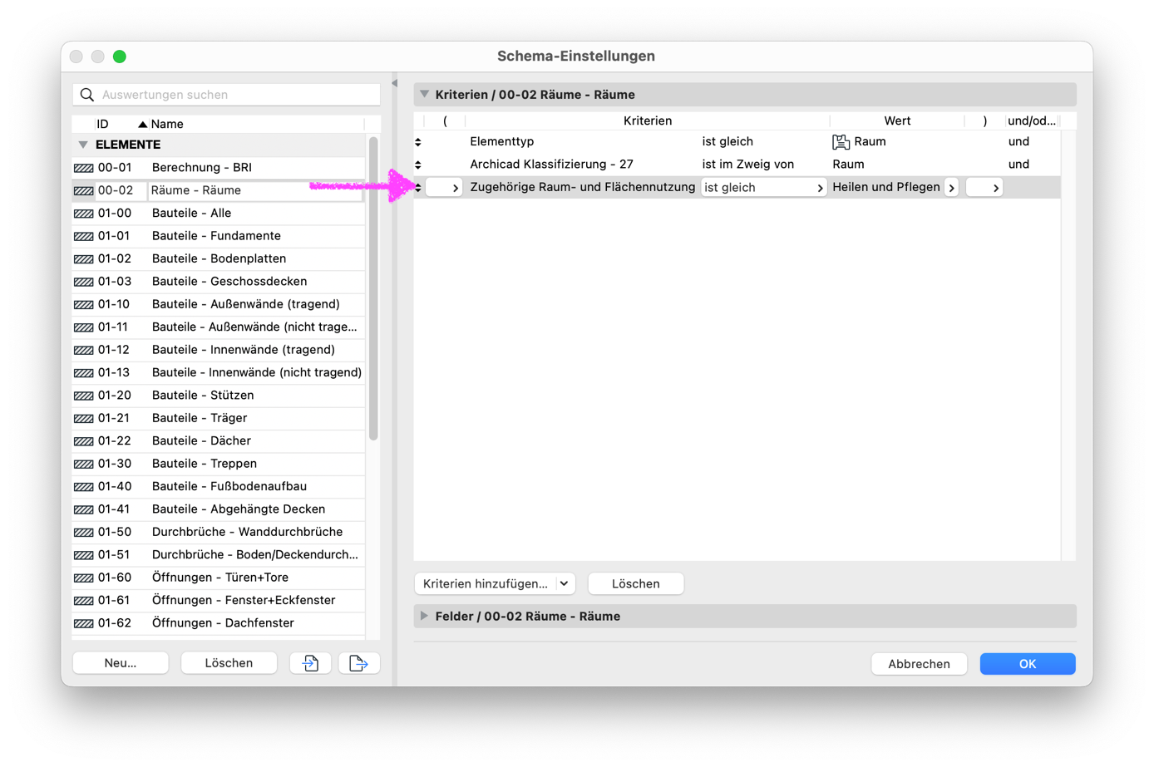Click the Auswertungen suchen search field
The image size is (1154, 767).
pos(227,95)
